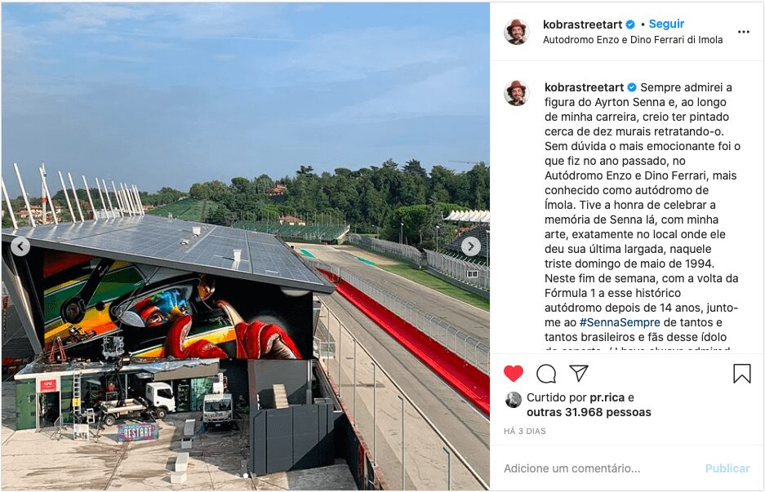Go to the next photo in the carousel
Screen dimensions: 765x492
click(x=471, y=246)
